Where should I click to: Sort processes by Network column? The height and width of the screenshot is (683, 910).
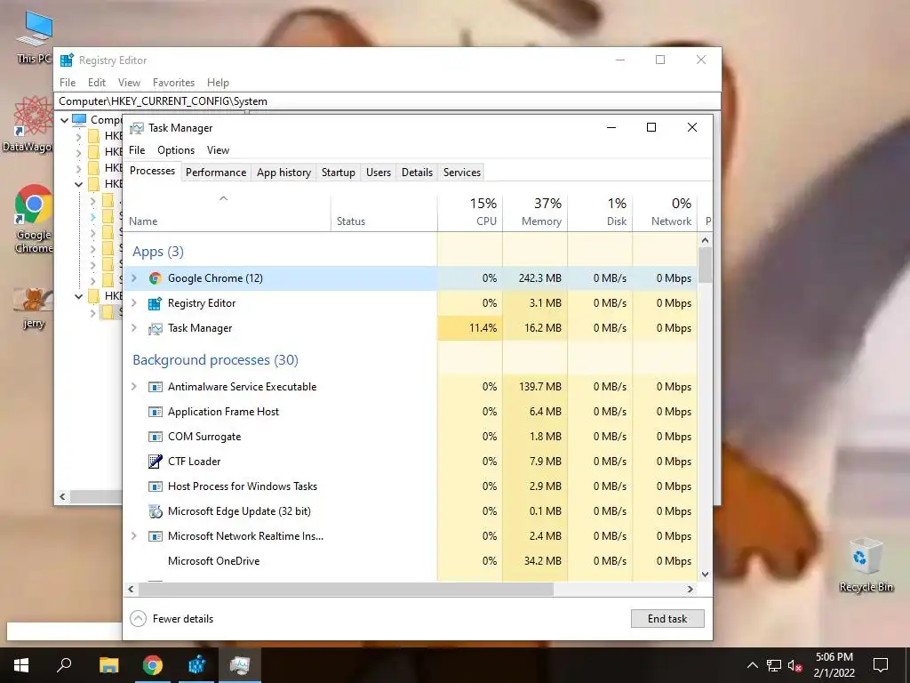click(x=665, y=212)
